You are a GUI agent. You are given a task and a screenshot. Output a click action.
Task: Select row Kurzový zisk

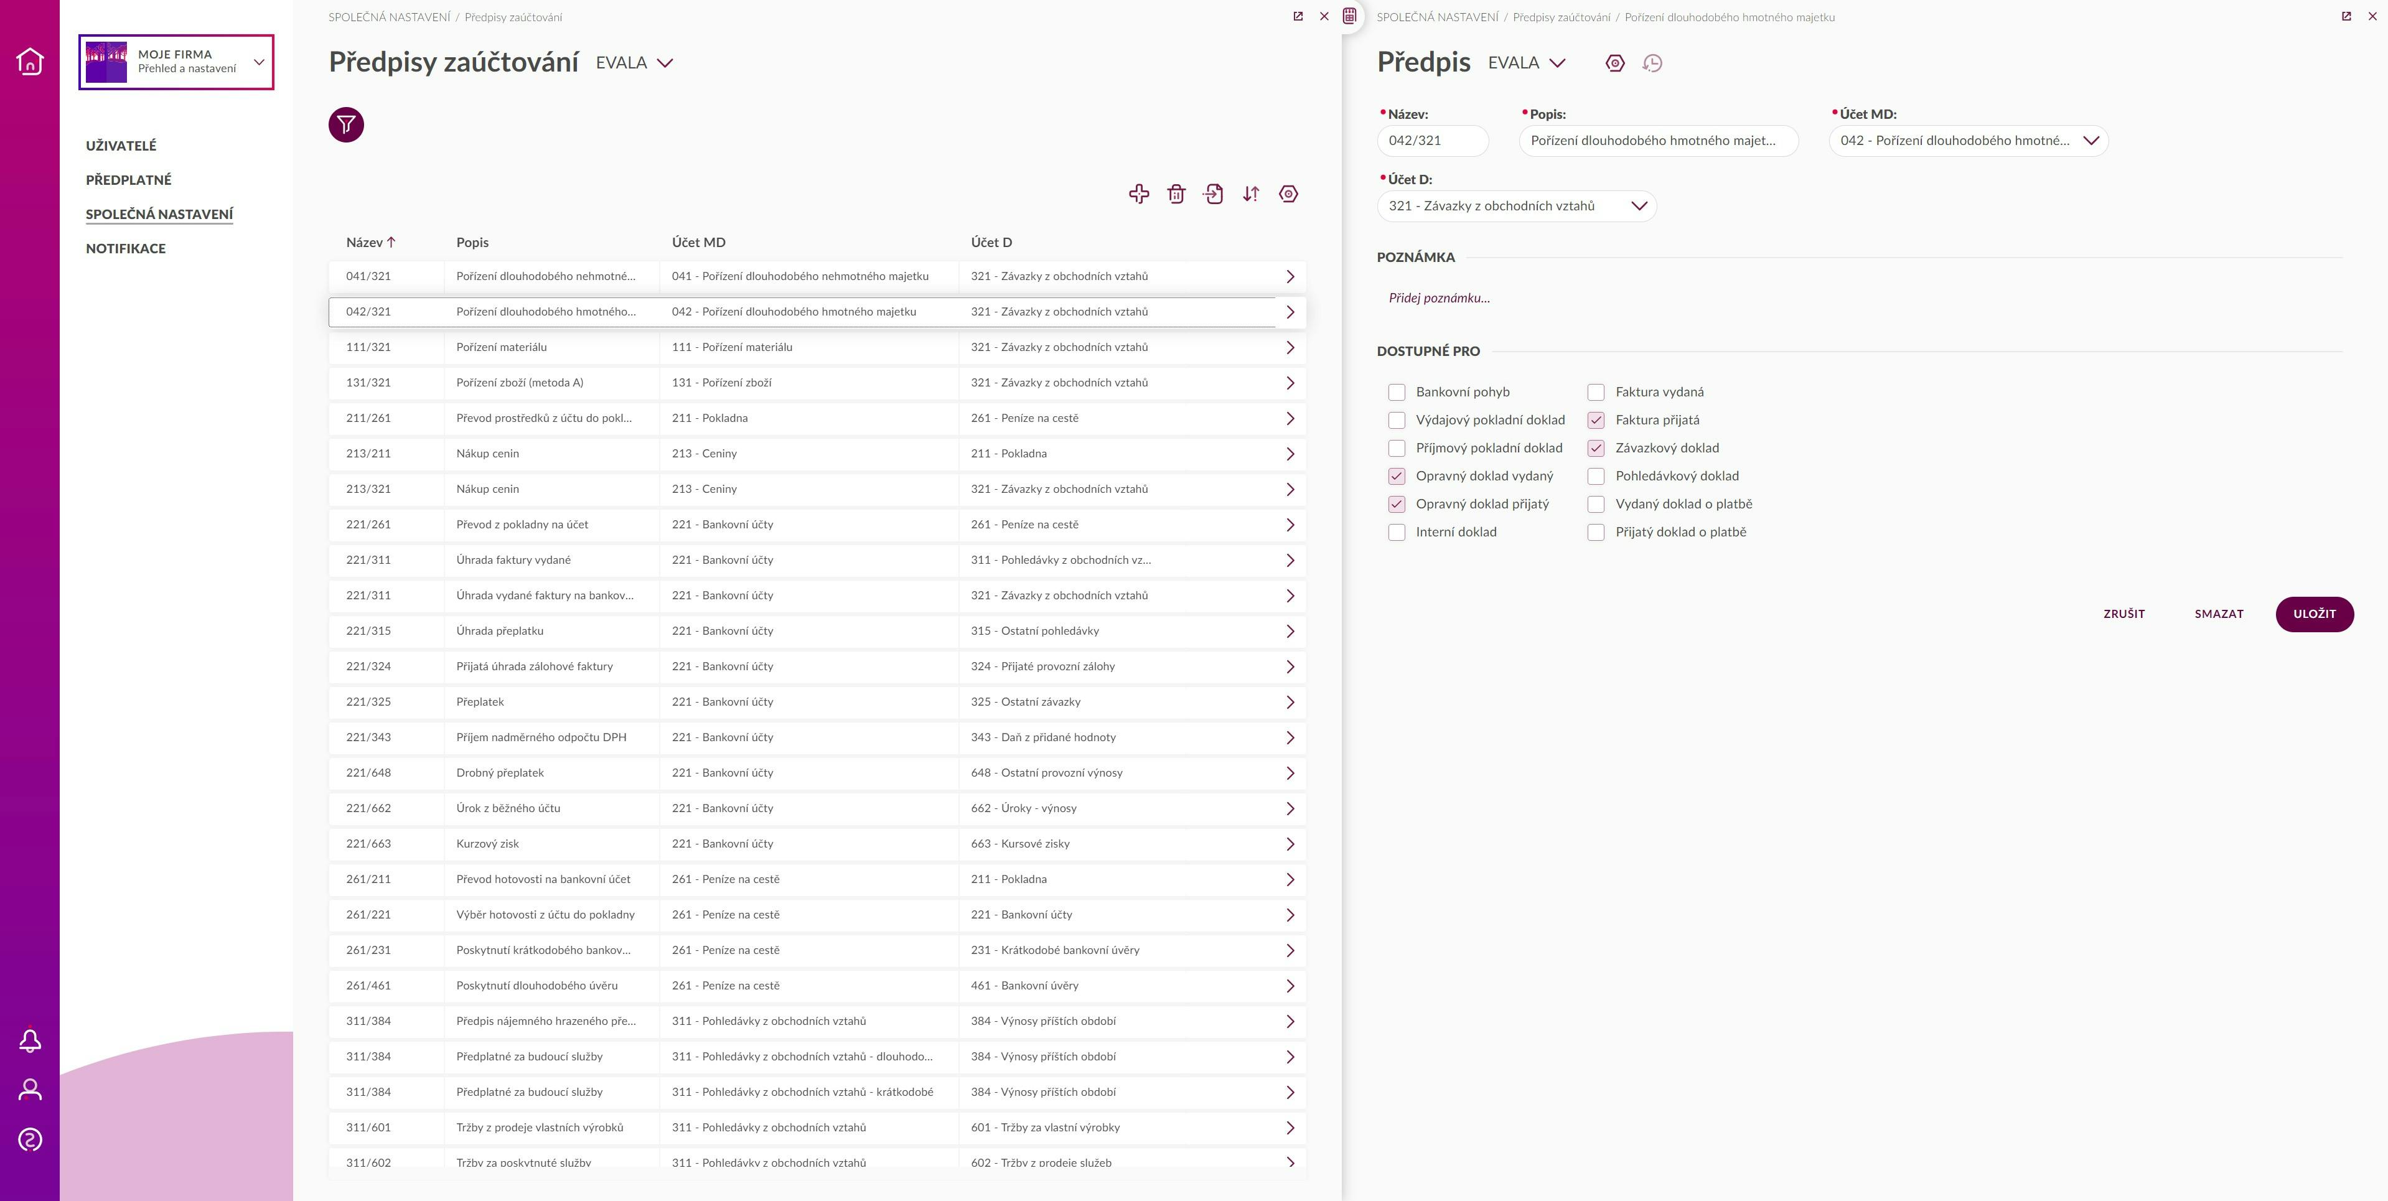click(817, 844)
